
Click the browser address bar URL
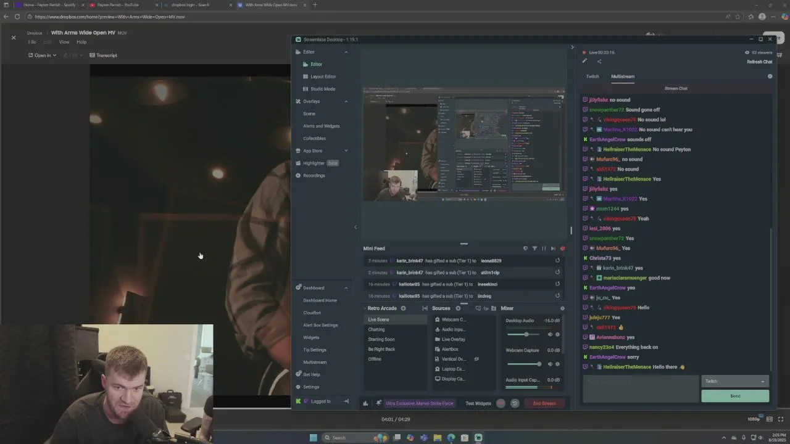[110, 17]
